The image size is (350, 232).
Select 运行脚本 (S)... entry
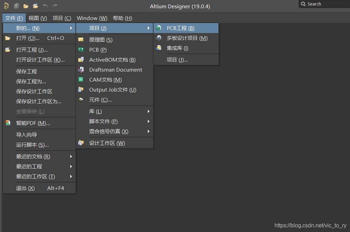pyautogui.click(x=39, y=145)
